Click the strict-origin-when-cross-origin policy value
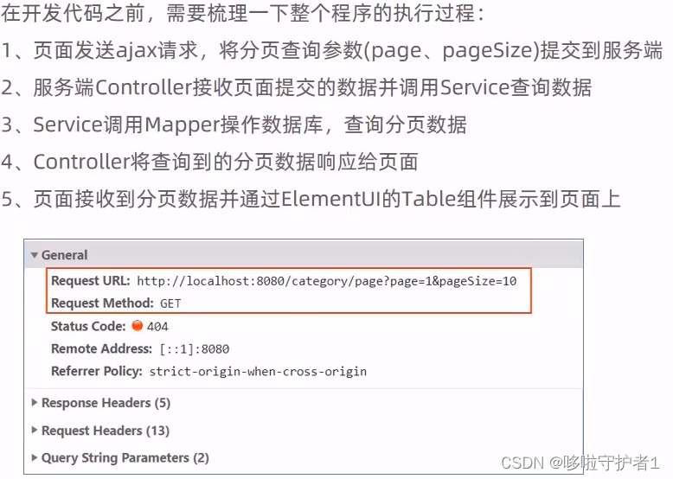Image resolution: width=673 pixels, height=479 pixels. tap(258, 372)
